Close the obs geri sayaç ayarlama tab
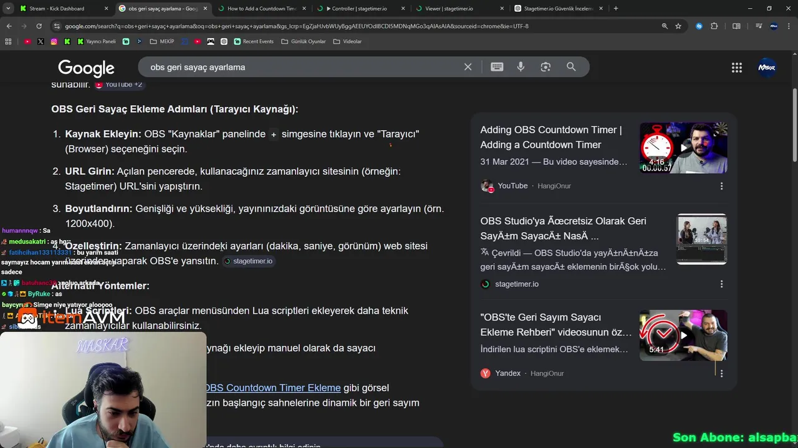Image resolution: width=798 pixels, height=448 pixels. click(205, 9)
